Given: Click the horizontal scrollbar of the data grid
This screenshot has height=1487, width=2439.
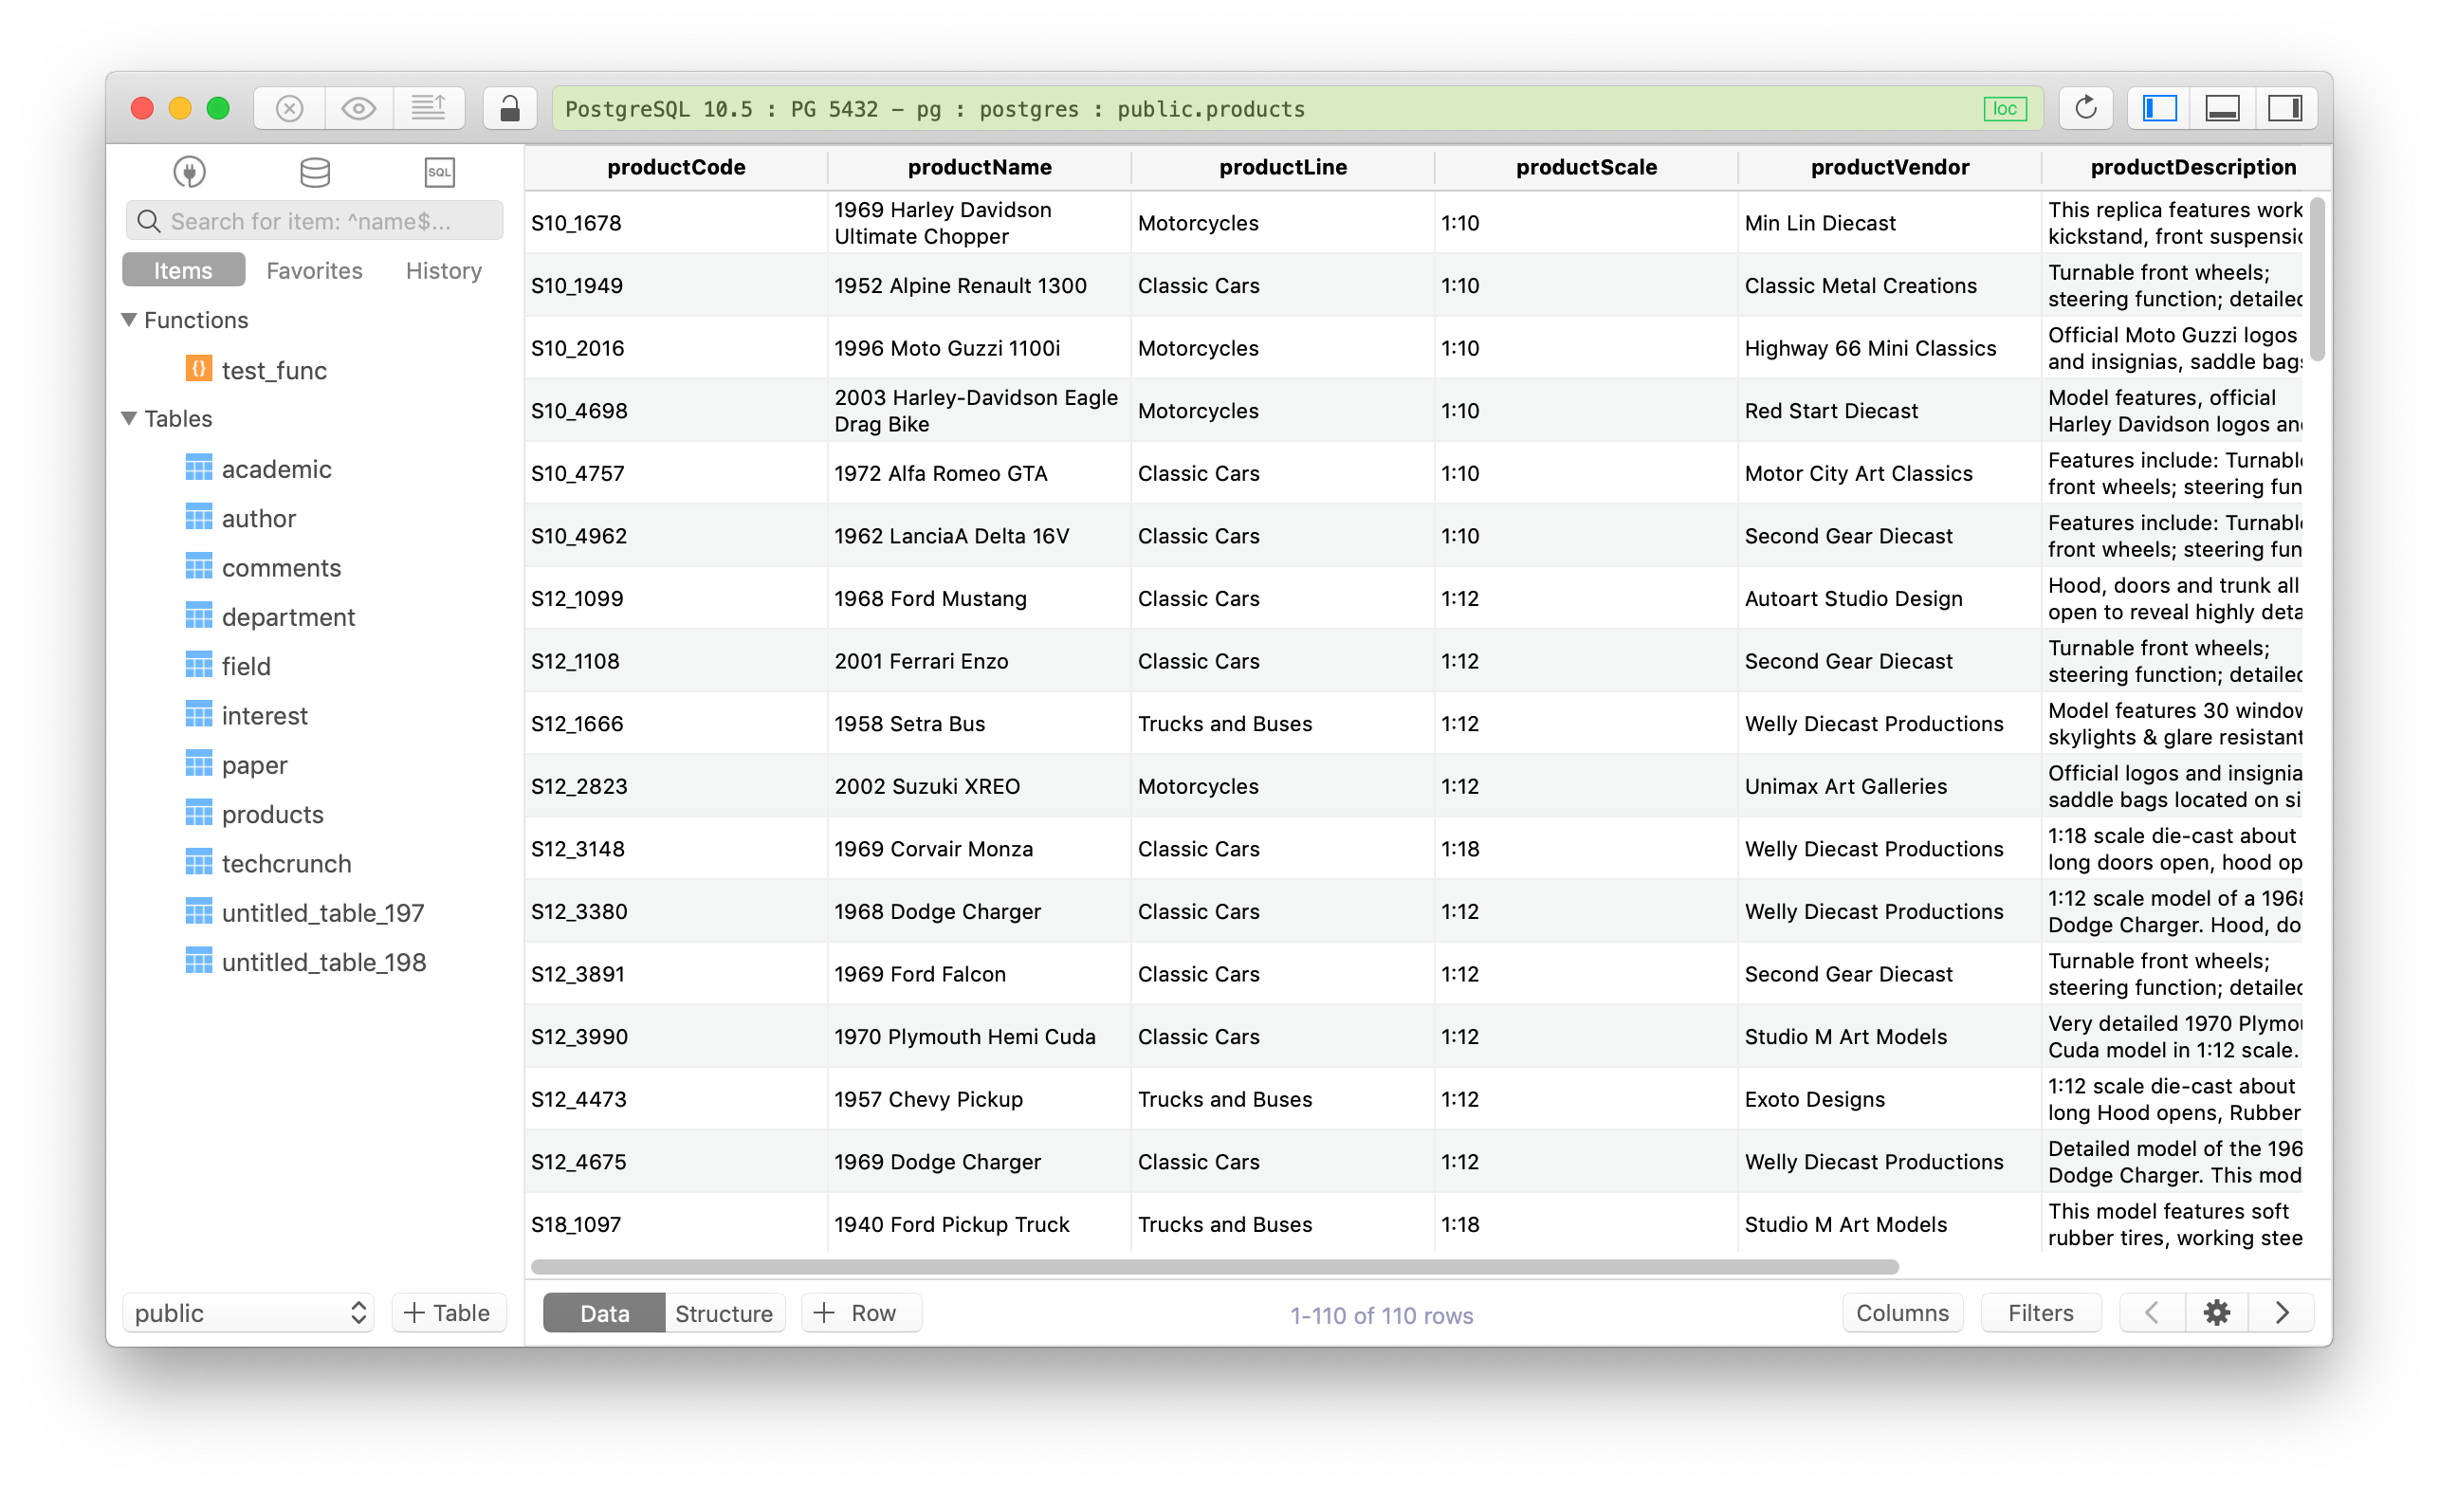Looking at the screenshot, I should coord(1215,1267).
